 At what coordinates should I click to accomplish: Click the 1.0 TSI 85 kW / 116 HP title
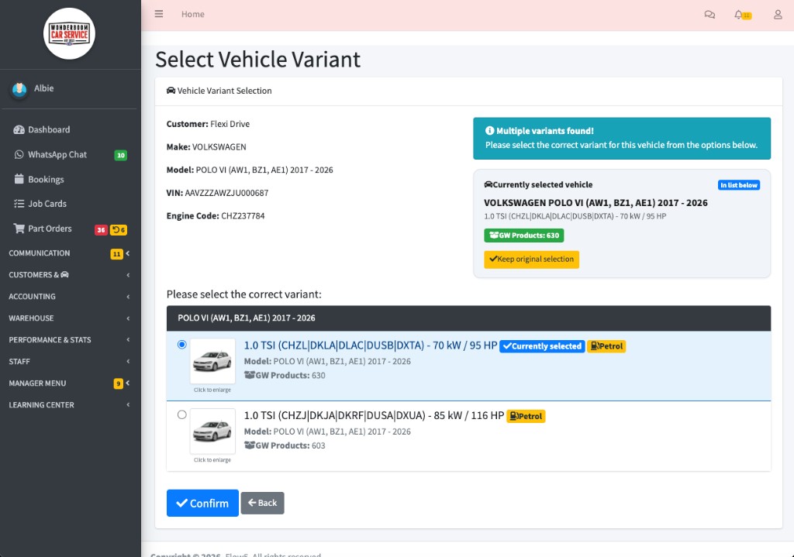tap(374, 415)
